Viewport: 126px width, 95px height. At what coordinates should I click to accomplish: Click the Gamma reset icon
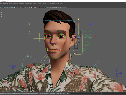pos(41,7)
